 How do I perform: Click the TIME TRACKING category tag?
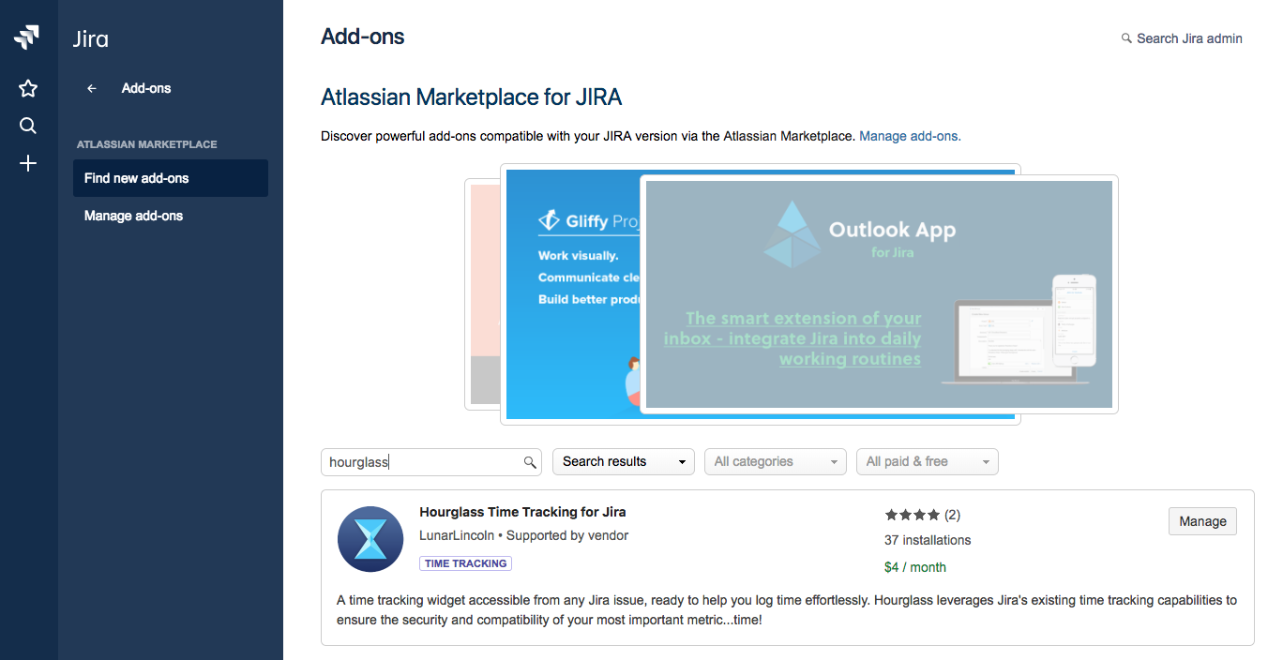pyautogui.click(x=465, y=563)
